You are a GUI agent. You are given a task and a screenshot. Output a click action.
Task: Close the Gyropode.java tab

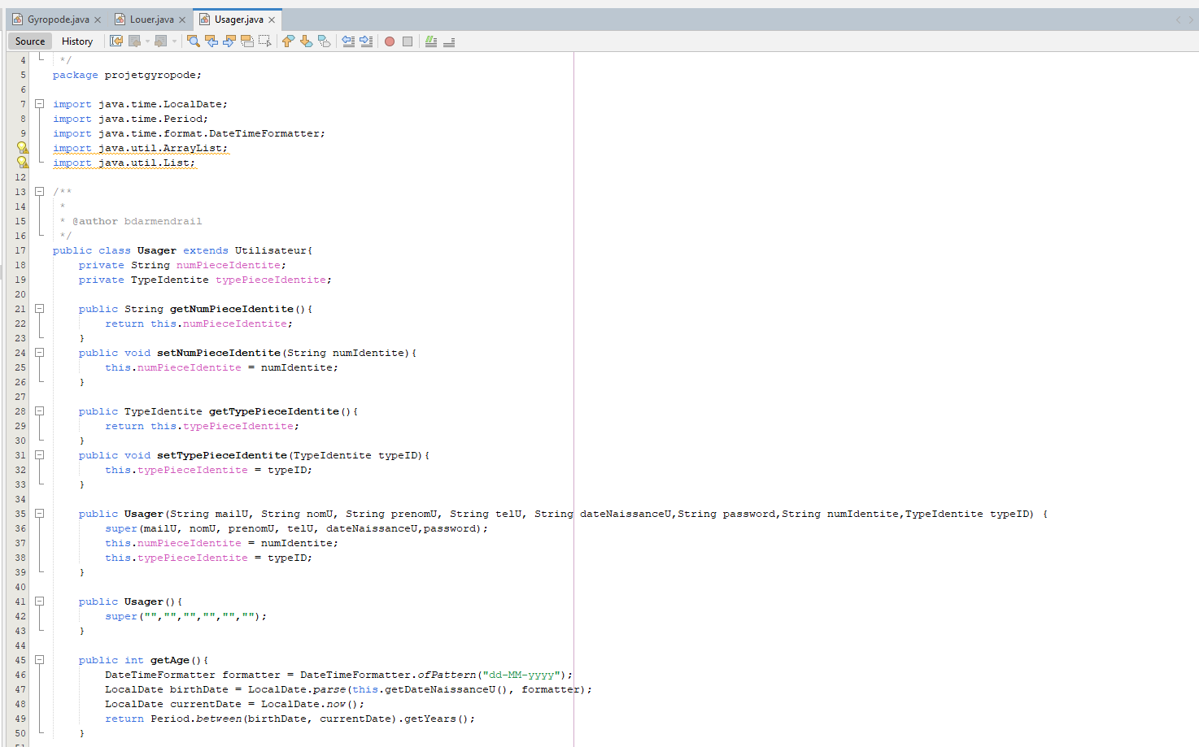click(x=98, y=20)
